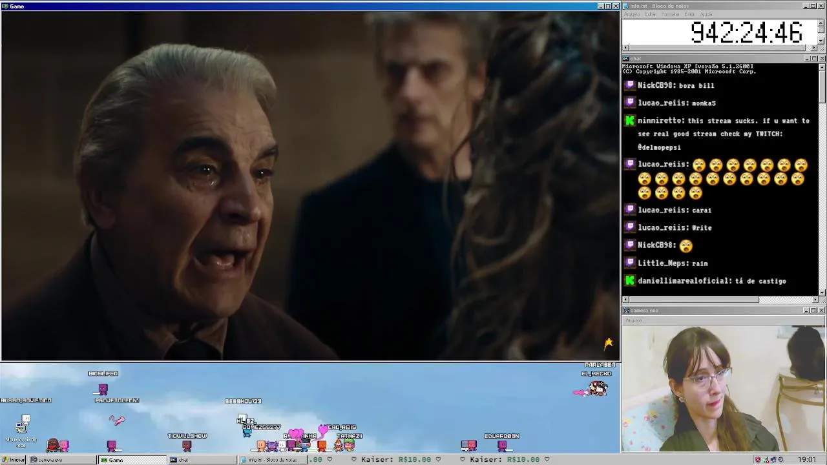This screenshot has width=827, height=465.
Task: Click the emoji in NickCB98's last message
Action: pyautogui.click(x=686, y=245)
